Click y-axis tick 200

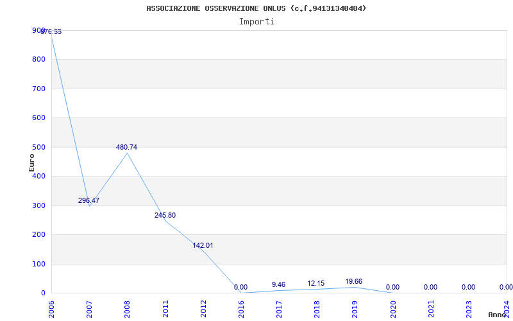click(x=38, y=234)
